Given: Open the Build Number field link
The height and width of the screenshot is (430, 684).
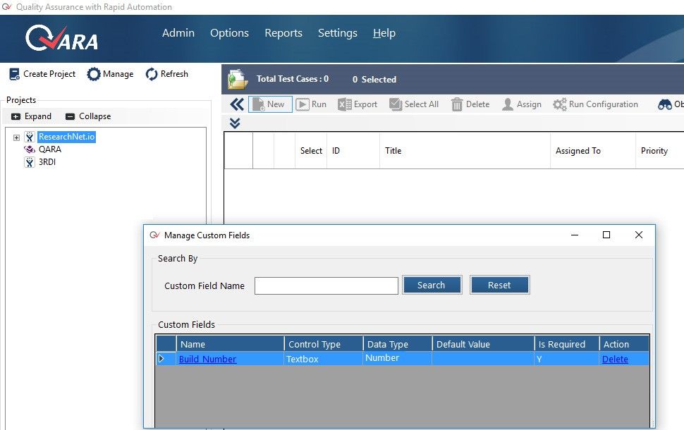Looking at the screenshot, I should pos(207,359).
